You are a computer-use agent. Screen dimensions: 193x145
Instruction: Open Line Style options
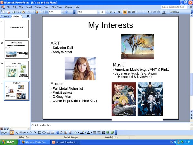coord(95,132)
